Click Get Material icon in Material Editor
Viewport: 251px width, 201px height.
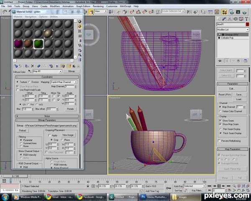16,66
